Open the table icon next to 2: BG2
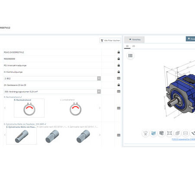The image size is (195, 171). [x=119, y=78]
